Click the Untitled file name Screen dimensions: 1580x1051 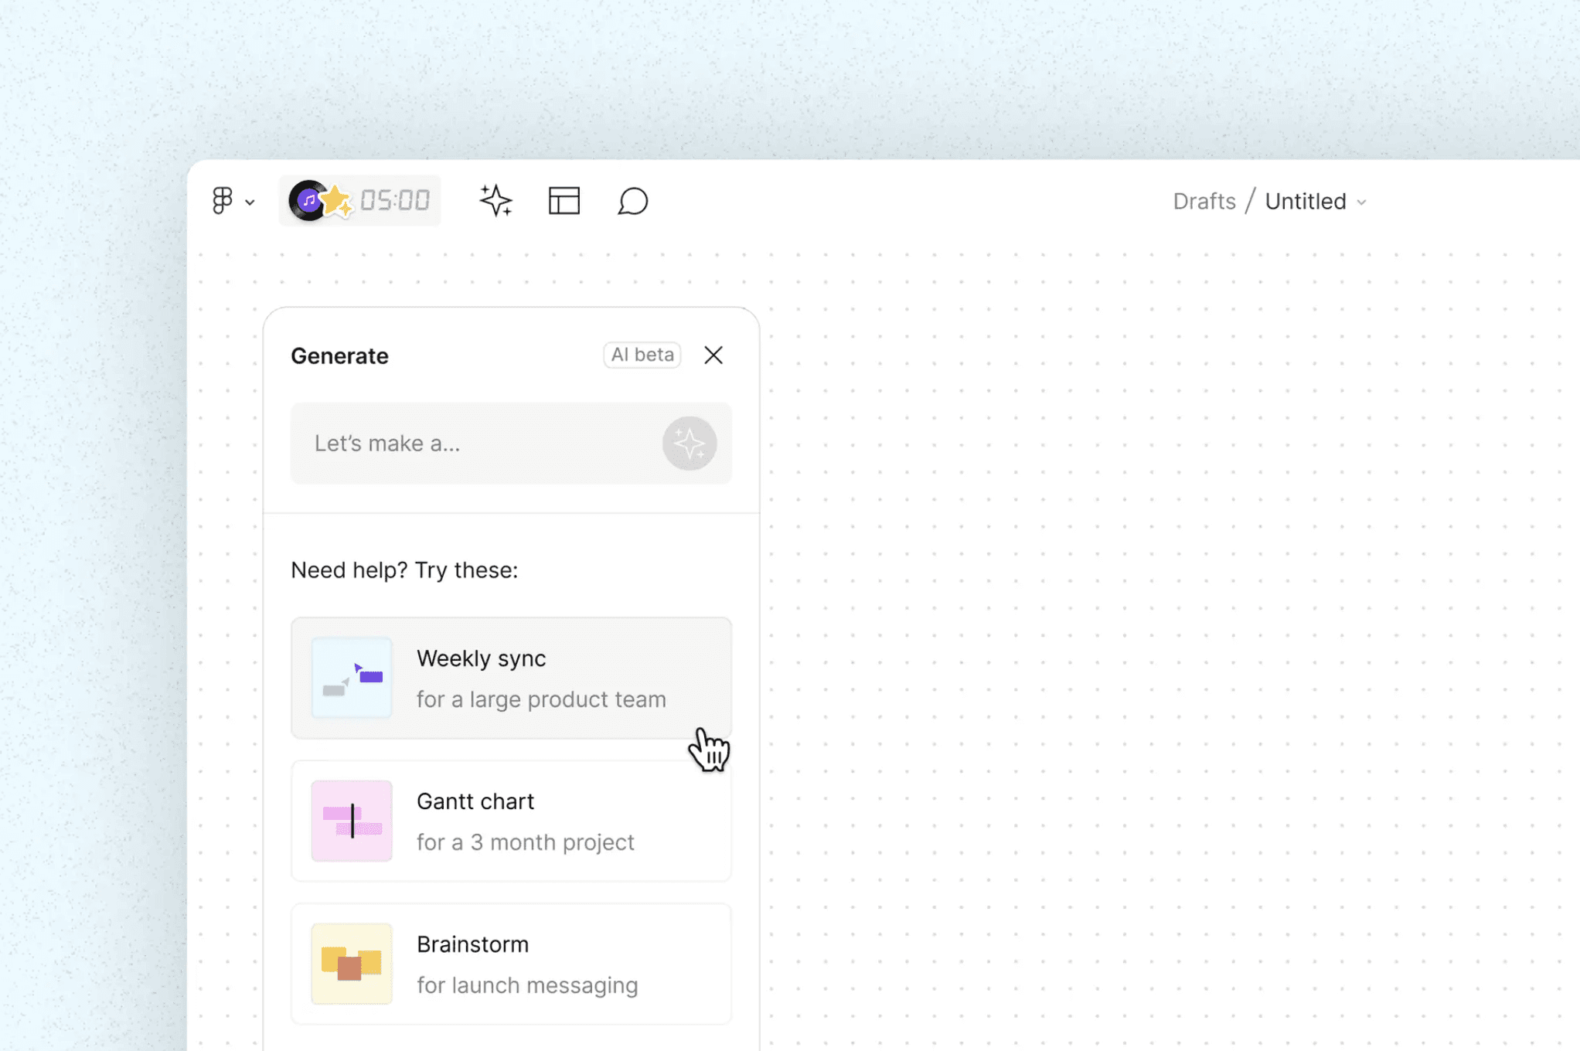1305,202
